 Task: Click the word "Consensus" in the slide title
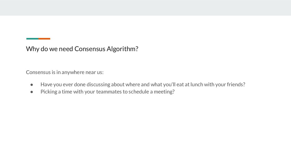pyautogui.click(x=90, y=49)
